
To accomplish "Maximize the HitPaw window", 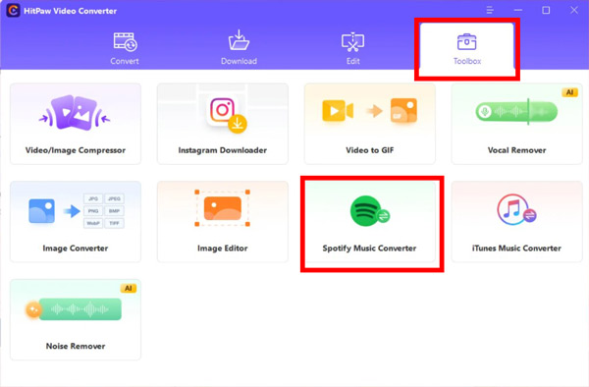I will pyautogui.click(x=546, y=10).
